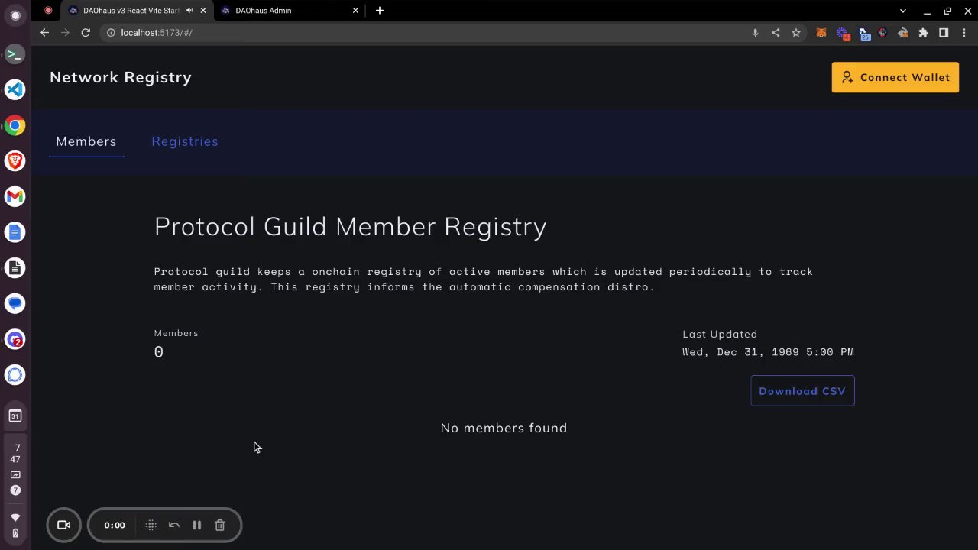Open the Signal messenger from shelf
This screenshot has width=978, height=550.
coord(15,374)
